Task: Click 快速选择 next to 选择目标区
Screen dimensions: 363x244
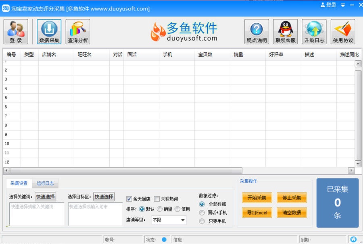Action: pyautogui.click(x=104, y=197)
